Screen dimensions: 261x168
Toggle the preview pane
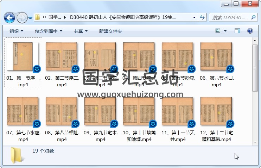coord(237,31)
